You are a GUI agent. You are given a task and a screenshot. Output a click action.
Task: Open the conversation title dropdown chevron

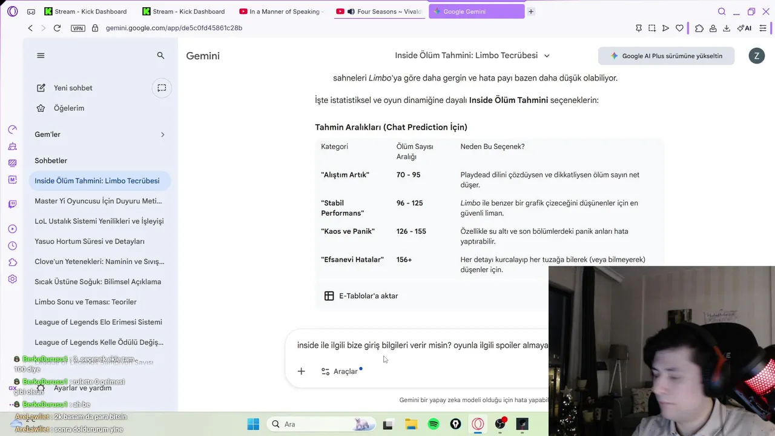click(547, 56)
